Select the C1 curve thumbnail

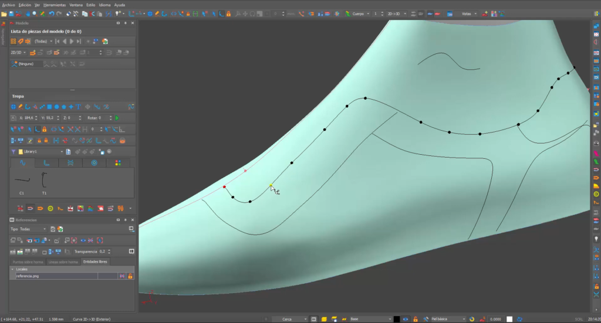22,181
